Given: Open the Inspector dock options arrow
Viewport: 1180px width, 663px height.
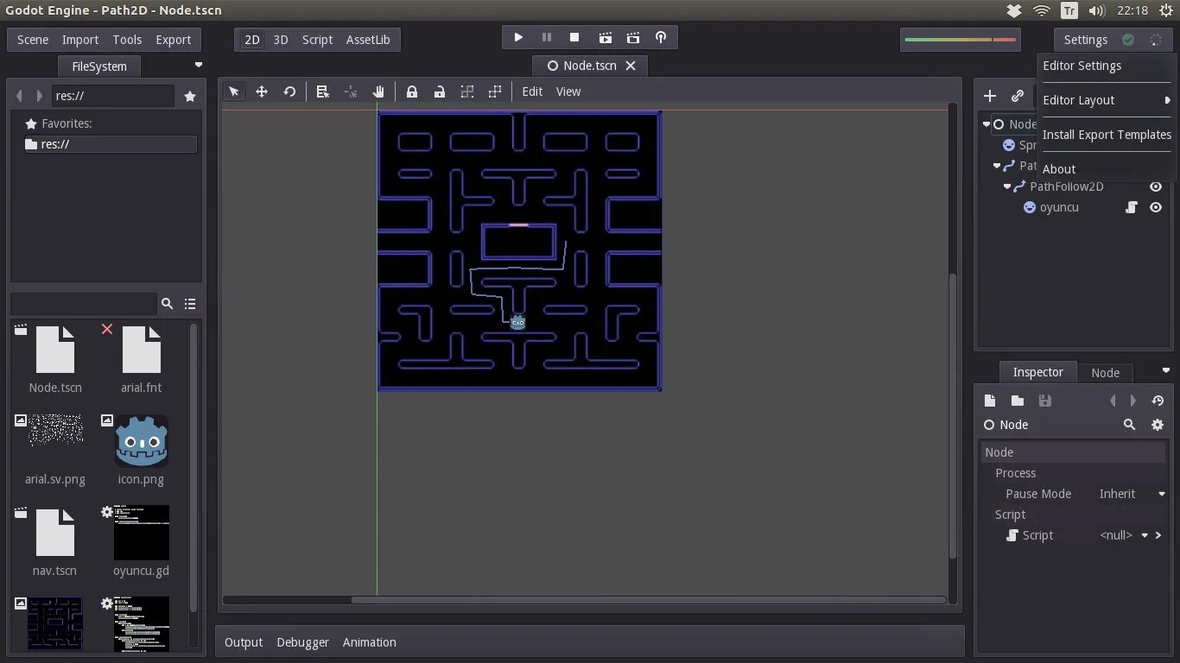Looking at the screenshot, I should pyautogui.click(x=1165, y=370).
